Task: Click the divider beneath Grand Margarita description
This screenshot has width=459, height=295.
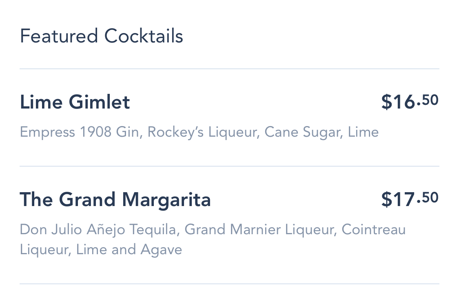Action: (x=229, y=284)
